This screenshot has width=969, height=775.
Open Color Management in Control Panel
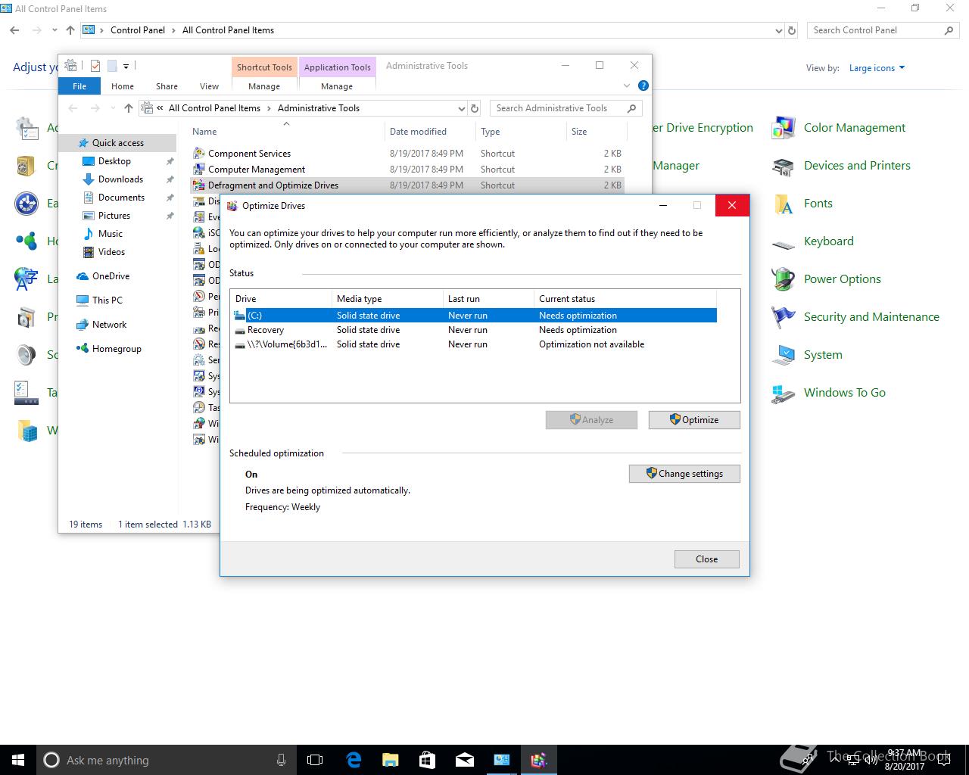tap(839, 128)
